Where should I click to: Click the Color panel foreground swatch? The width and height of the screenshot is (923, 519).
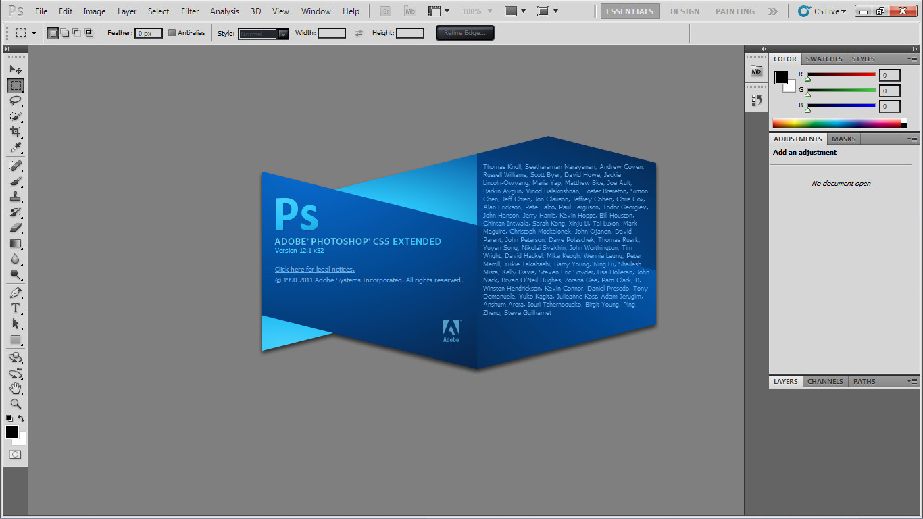point(780,77)
